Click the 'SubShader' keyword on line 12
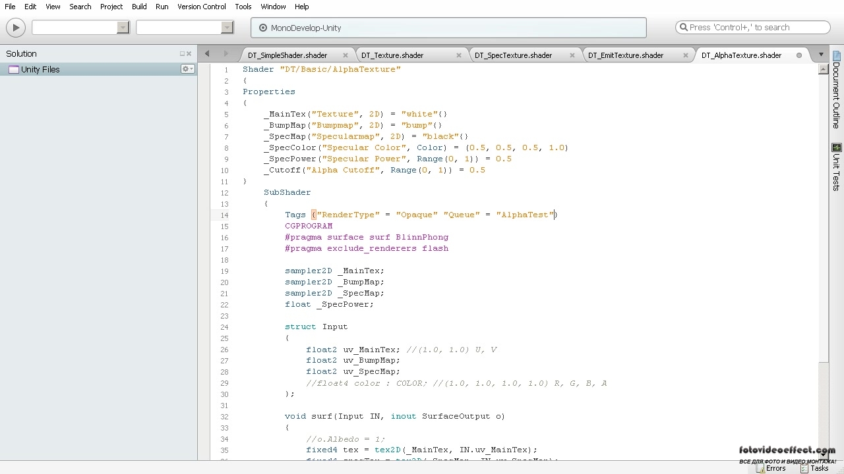Viewport: 844px width, 474px height. [x=287, y=192]
